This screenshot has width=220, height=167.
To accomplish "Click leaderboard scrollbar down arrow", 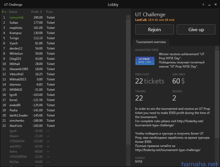I will (128, 164).
